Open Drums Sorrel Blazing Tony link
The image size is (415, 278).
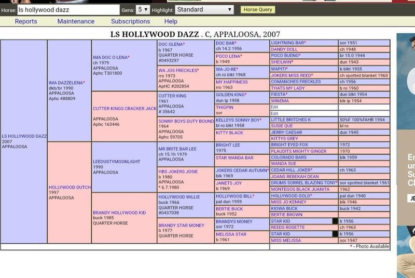point(303,183)
